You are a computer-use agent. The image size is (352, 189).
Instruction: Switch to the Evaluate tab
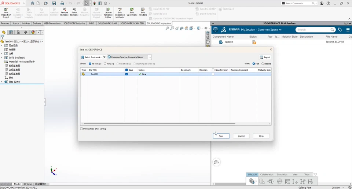tap(37, 23)
